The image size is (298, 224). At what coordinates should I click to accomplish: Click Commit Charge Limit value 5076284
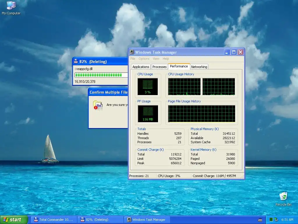point(175,159)
